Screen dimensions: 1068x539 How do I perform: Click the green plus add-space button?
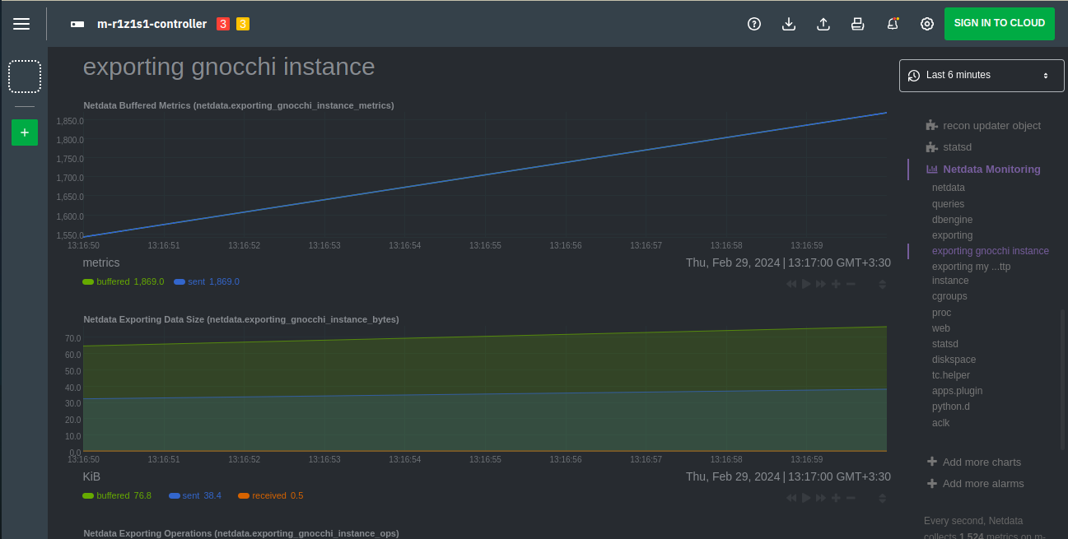25,132
